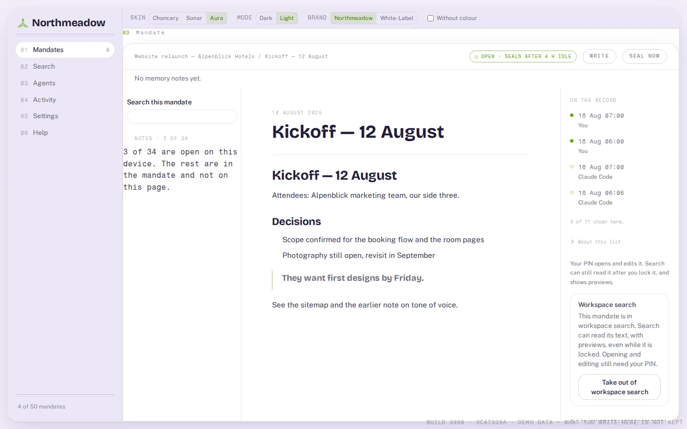The height and width of the screenshot is (429, 687).
Task: Switch mode to Dark
Action: (266, 18)
